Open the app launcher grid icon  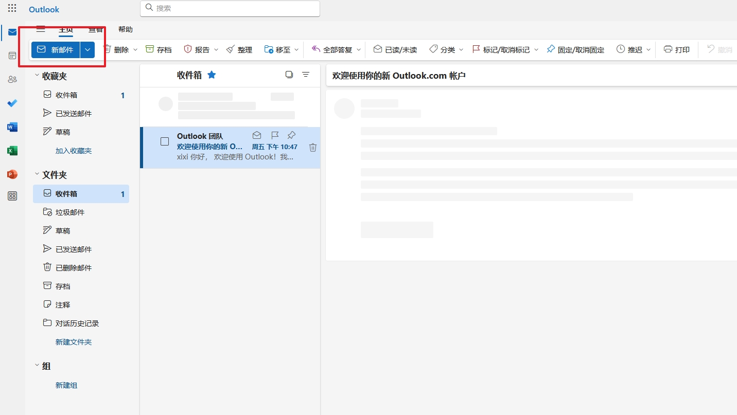[x=12, y=9]
